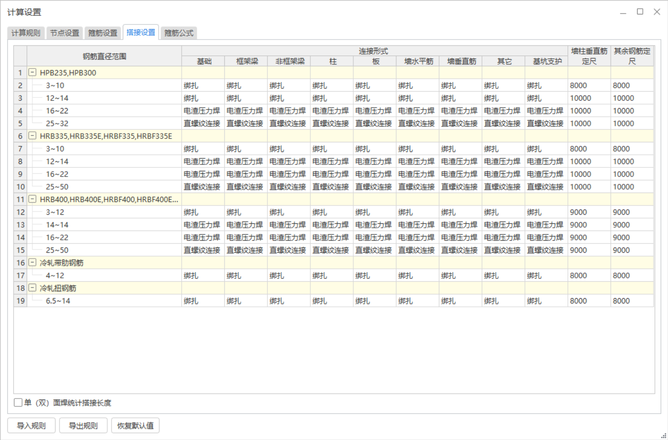
Task: Select the 板 column header
Action: coord(376,61)
